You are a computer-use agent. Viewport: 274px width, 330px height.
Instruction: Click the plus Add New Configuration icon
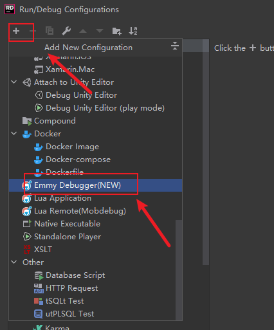(x=16, y=31)
